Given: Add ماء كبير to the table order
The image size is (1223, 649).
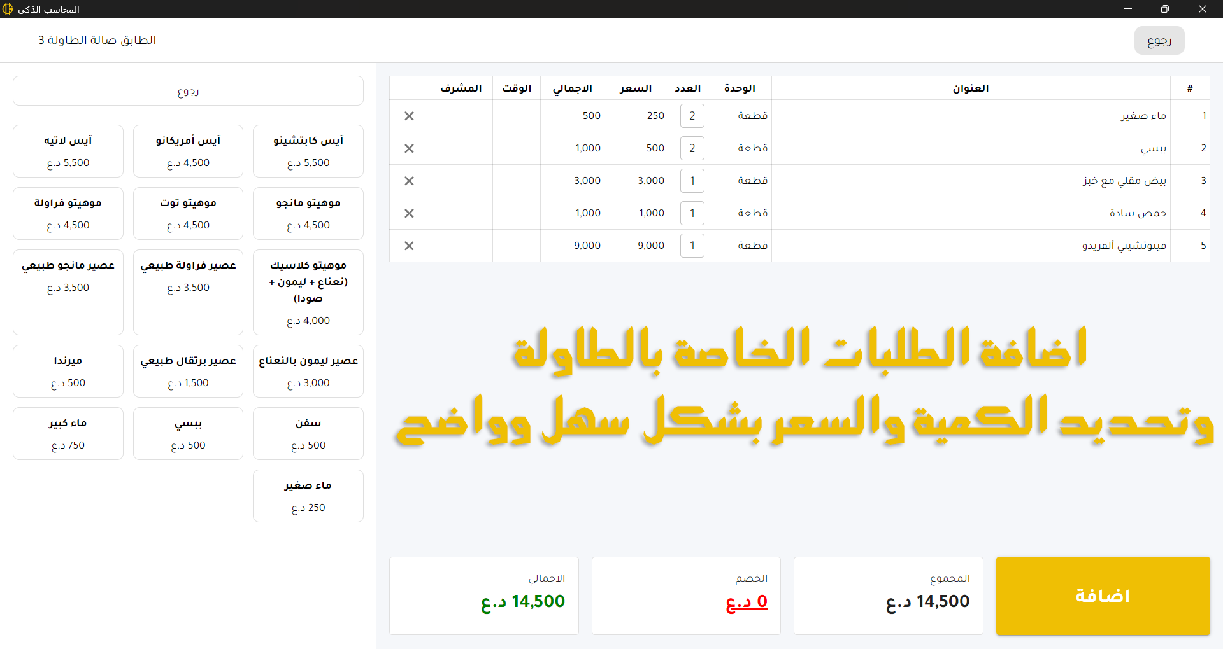Looking at the screenshot, I should 68,433.
